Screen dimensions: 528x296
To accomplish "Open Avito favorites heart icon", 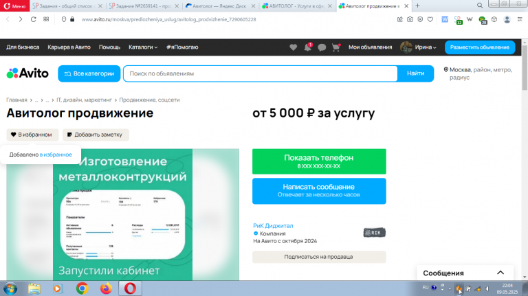I will [x=294, y=47].
